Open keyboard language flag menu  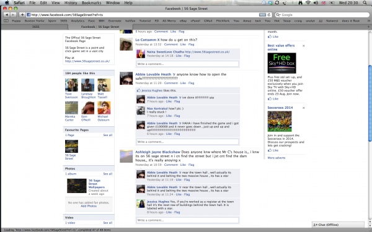pyautogui.click(x=324, y=2)
